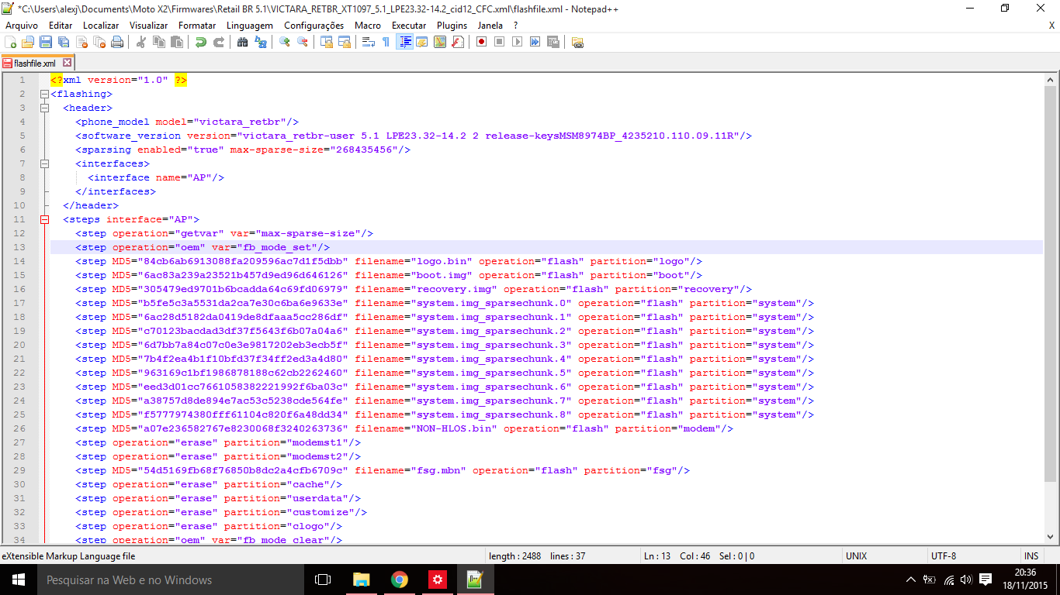
Task: Print the document using printer icon
Action: pos(117,42)
